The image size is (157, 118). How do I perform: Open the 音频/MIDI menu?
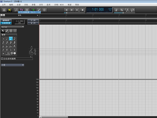click(59, 5)
